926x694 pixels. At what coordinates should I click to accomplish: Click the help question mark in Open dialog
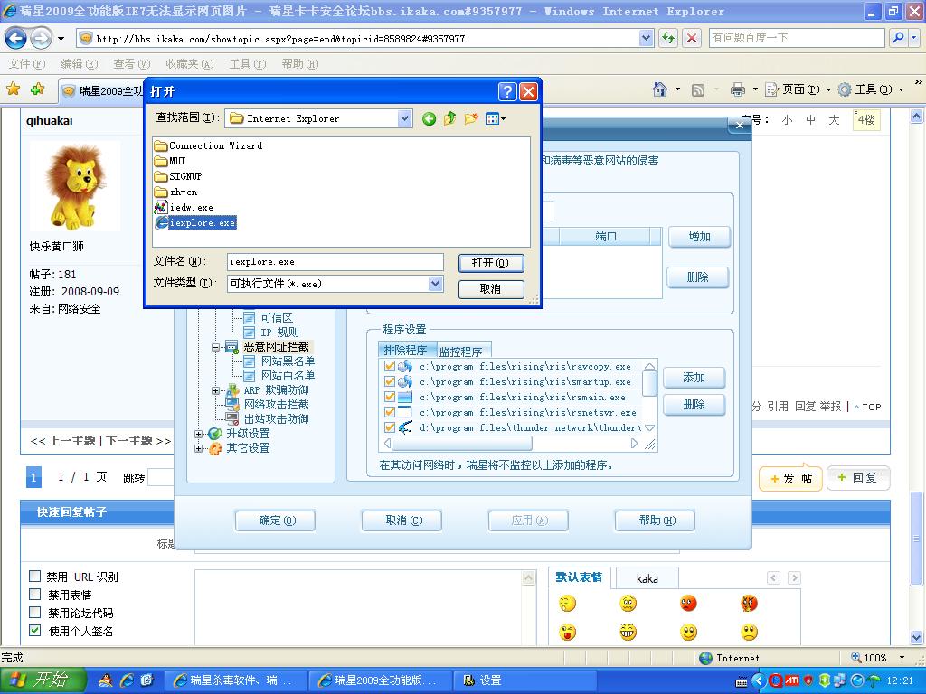coord(506,91)
